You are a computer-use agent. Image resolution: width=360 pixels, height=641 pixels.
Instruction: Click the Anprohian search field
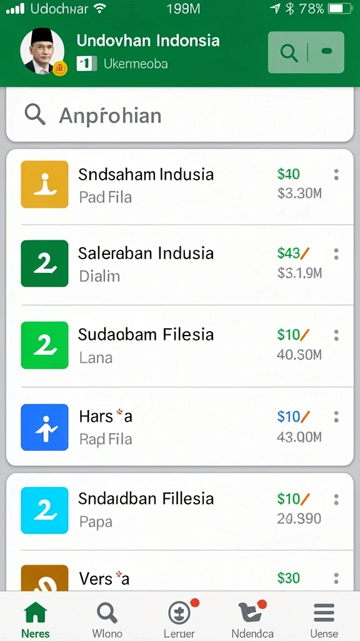[179, 115]
